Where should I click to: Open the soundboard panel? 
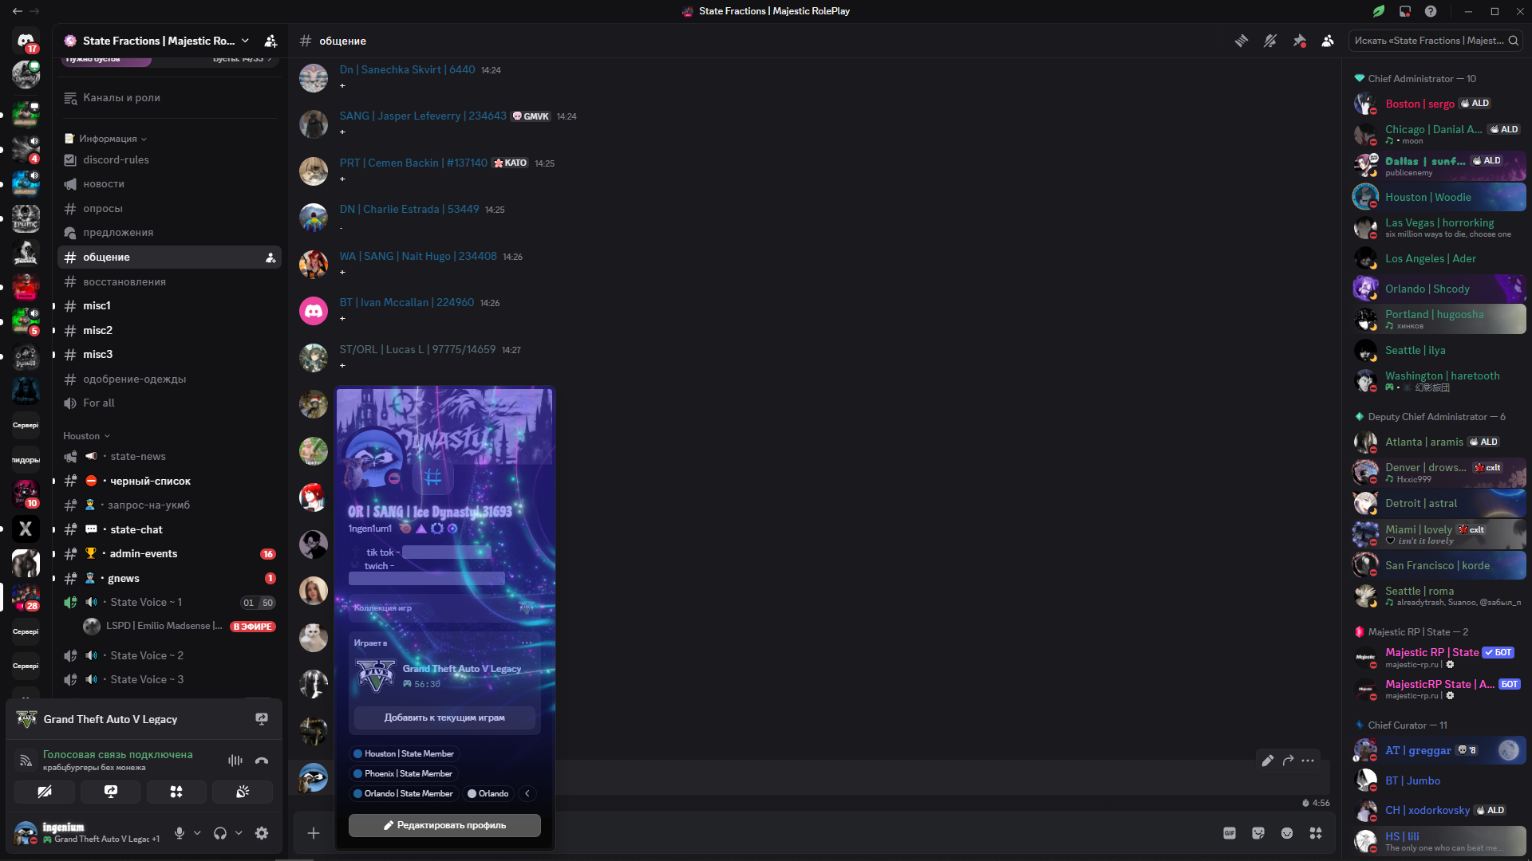point(243,792)
